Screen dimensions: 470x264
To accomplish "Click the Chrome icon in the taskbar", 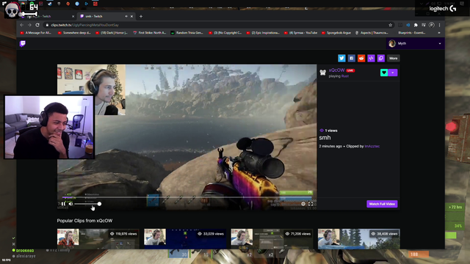I will tap(23, 4).
